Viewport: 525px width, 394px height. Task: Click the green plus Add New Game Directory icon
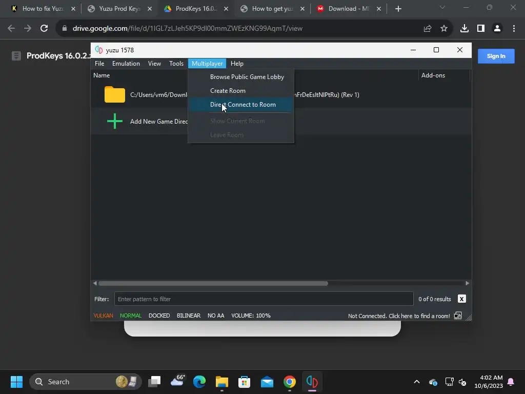pos(115,121)
